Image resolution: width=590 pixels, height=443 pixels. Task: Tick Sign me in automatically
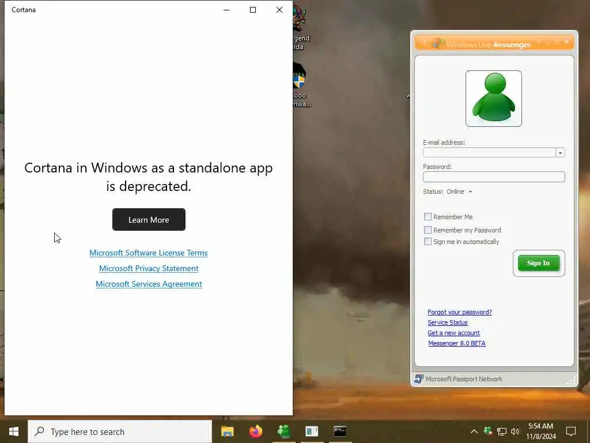pos(428,242)
